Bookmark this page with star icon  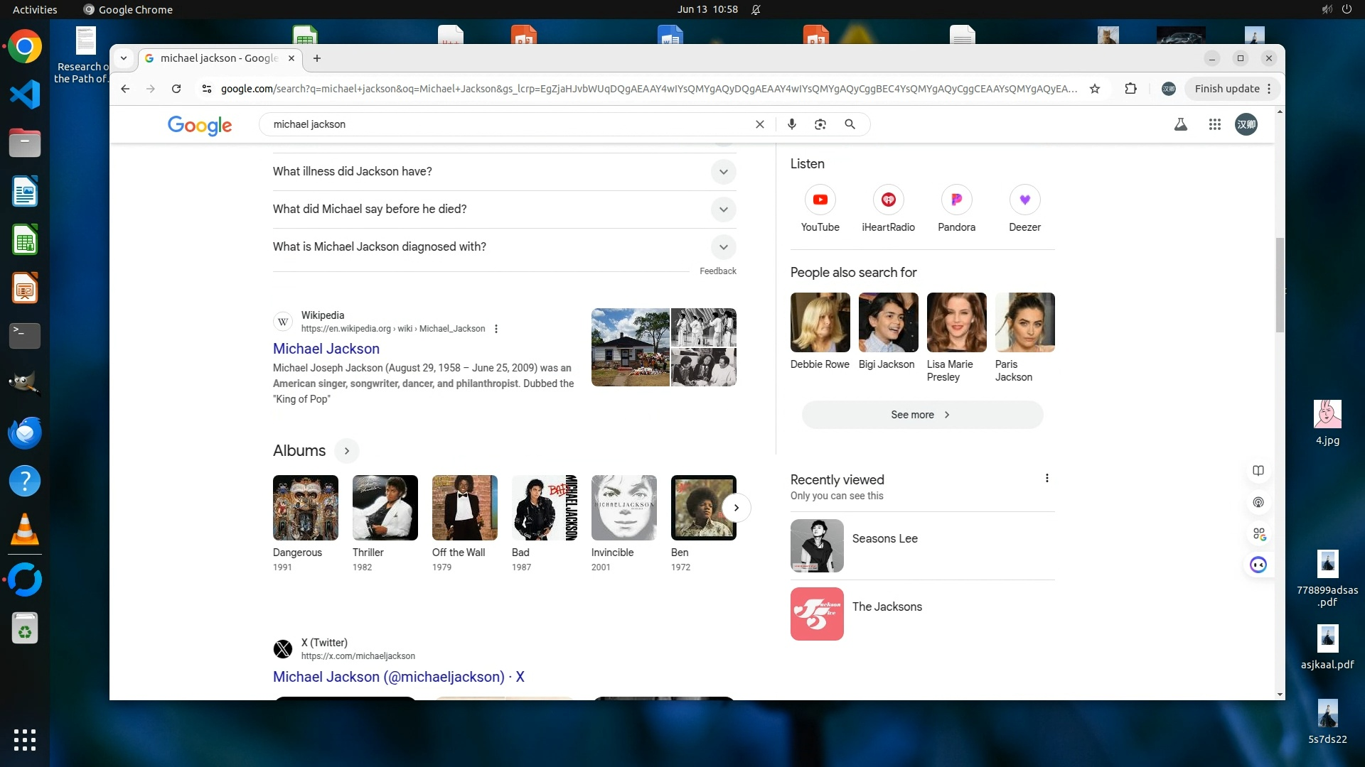click(1095, 89)
